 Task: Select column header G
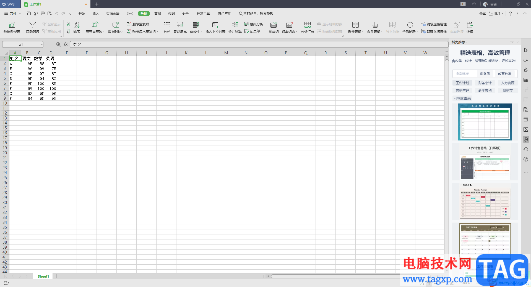[x=106, y=53]
